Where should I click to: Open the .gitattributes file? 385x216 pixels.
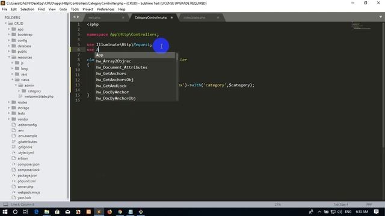pyautogui.click(x=27, y=142)
